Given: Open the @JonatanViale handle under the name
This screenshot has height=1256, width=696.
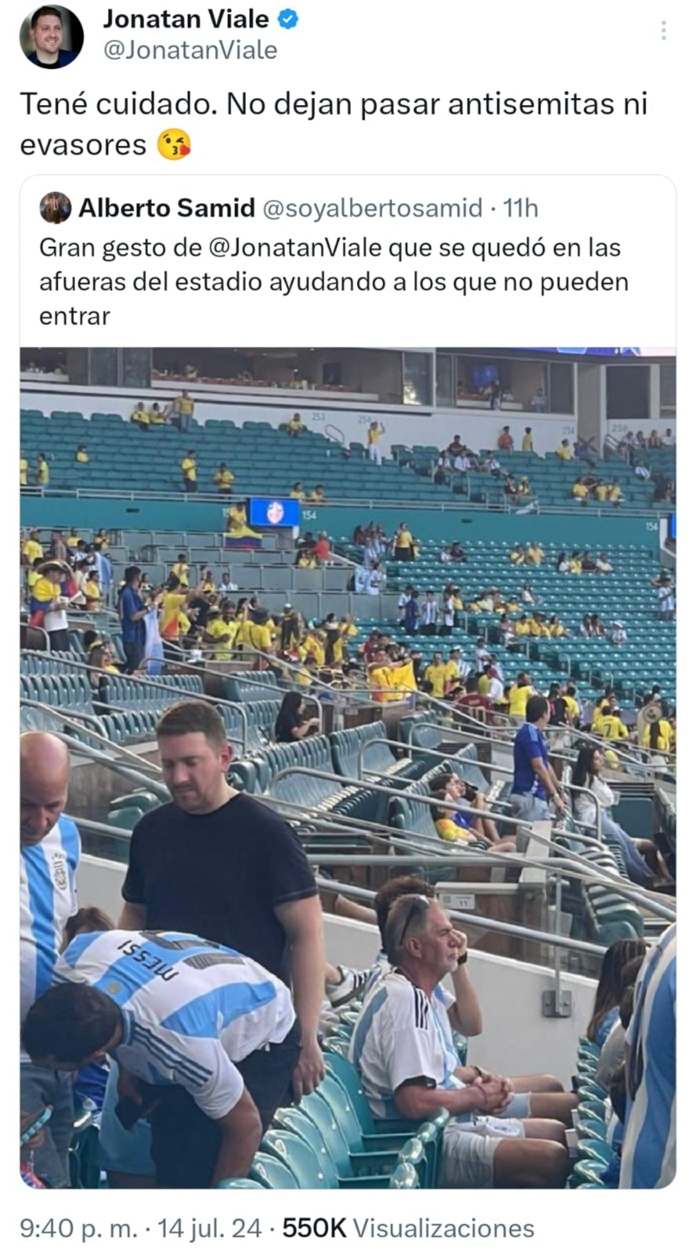Looking at the screenshot, I should [190, 50].
